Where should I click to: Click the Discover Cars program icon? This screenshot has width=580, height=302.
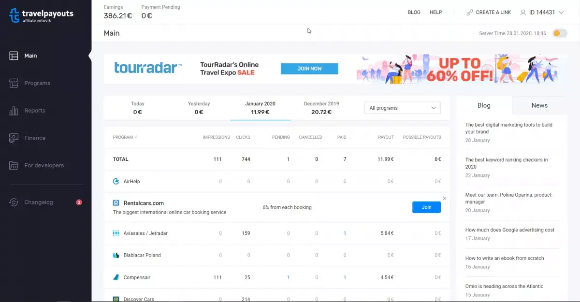pos(116,299)
